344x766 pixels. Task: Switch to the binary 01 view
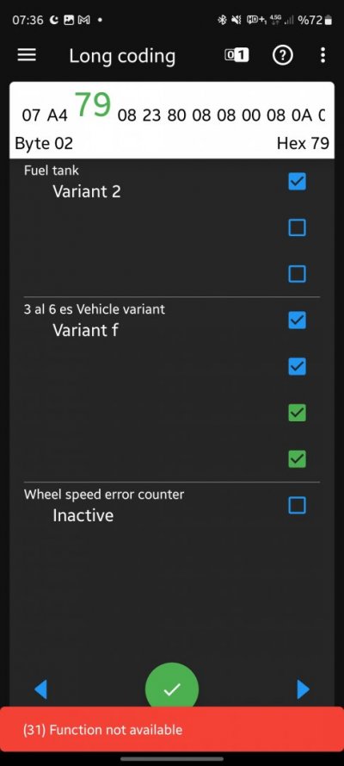click(236, 56)
